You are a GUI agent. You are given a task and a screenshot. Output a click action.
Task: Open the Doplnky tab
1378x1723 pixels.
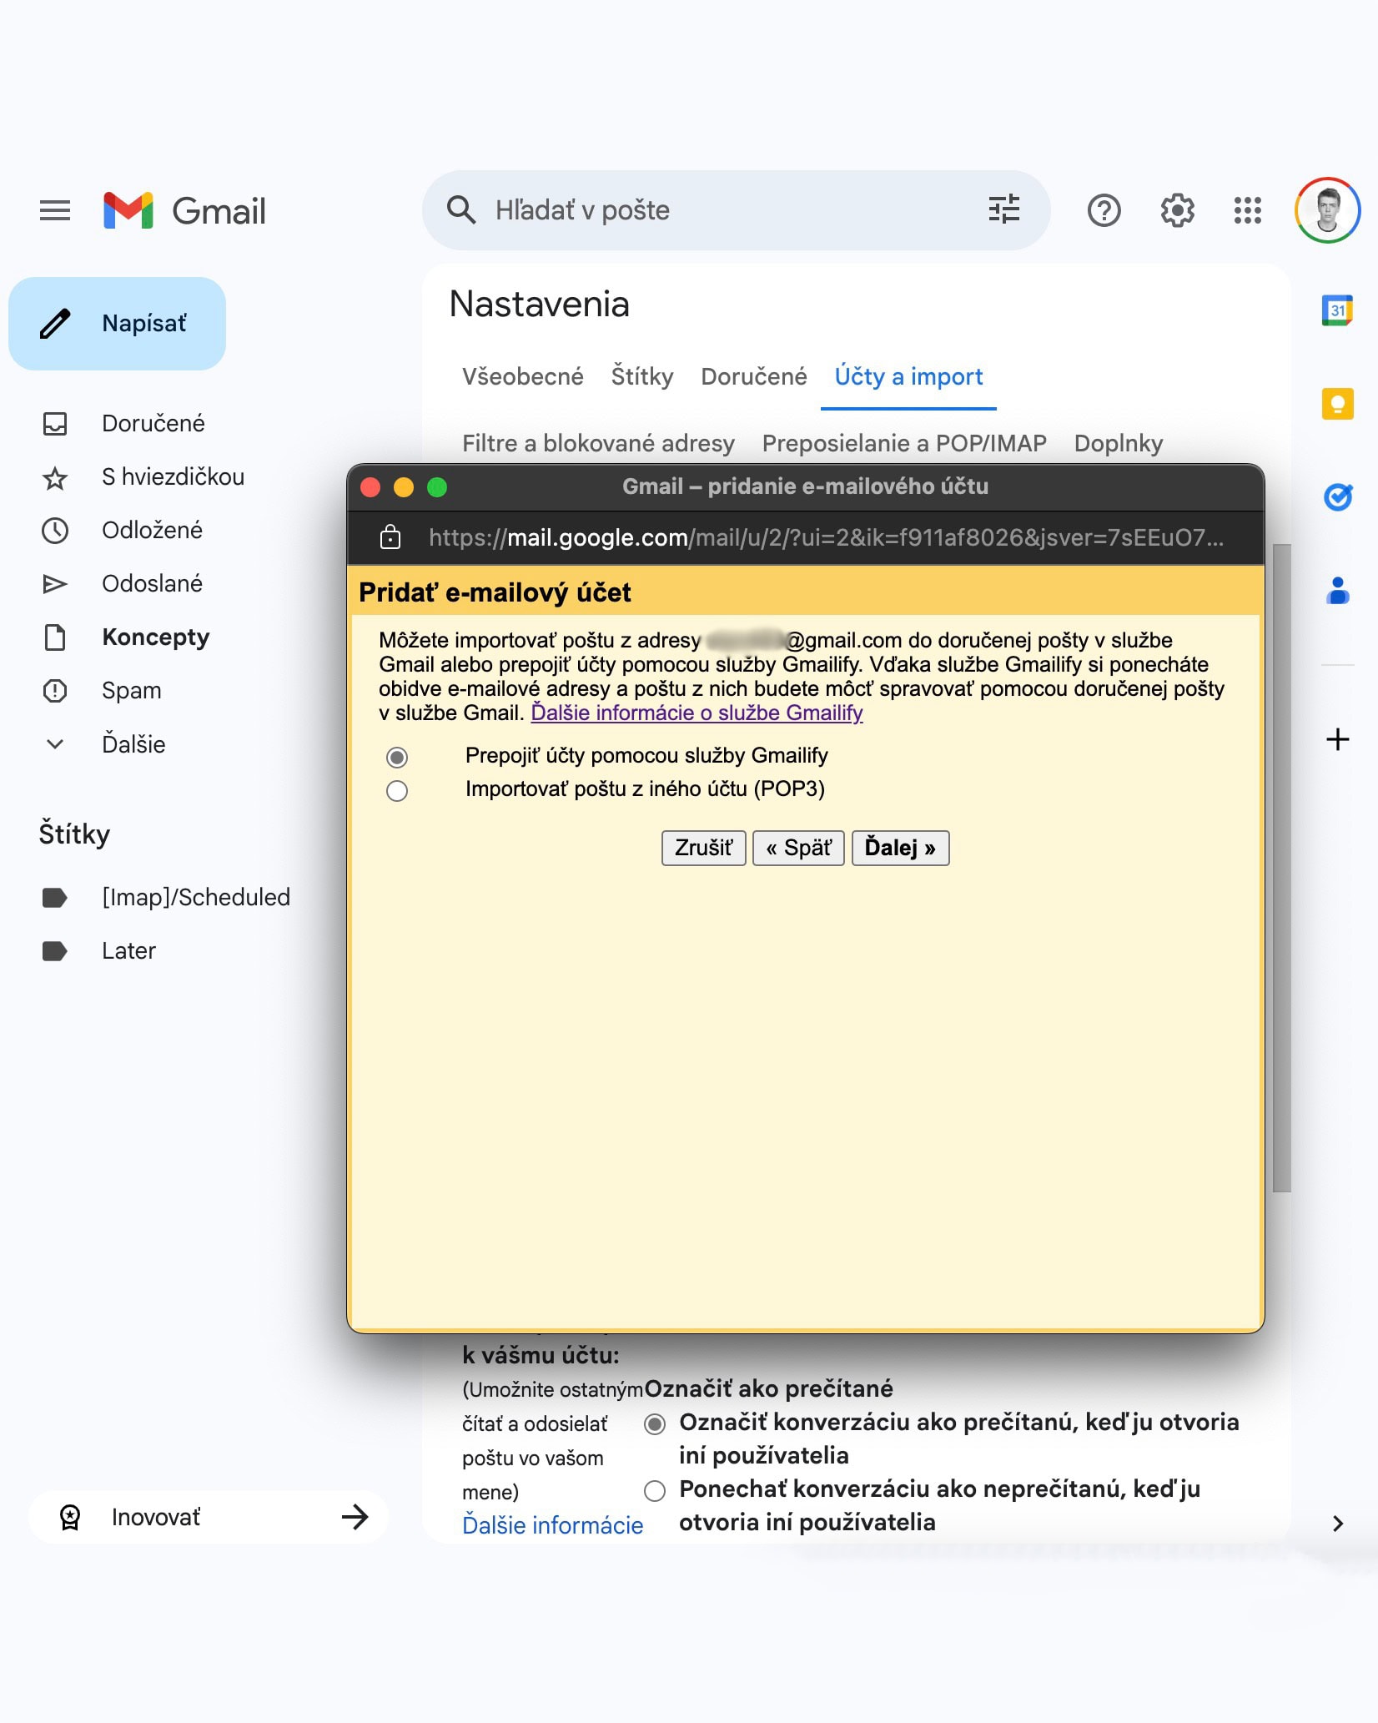point(1118,443)
